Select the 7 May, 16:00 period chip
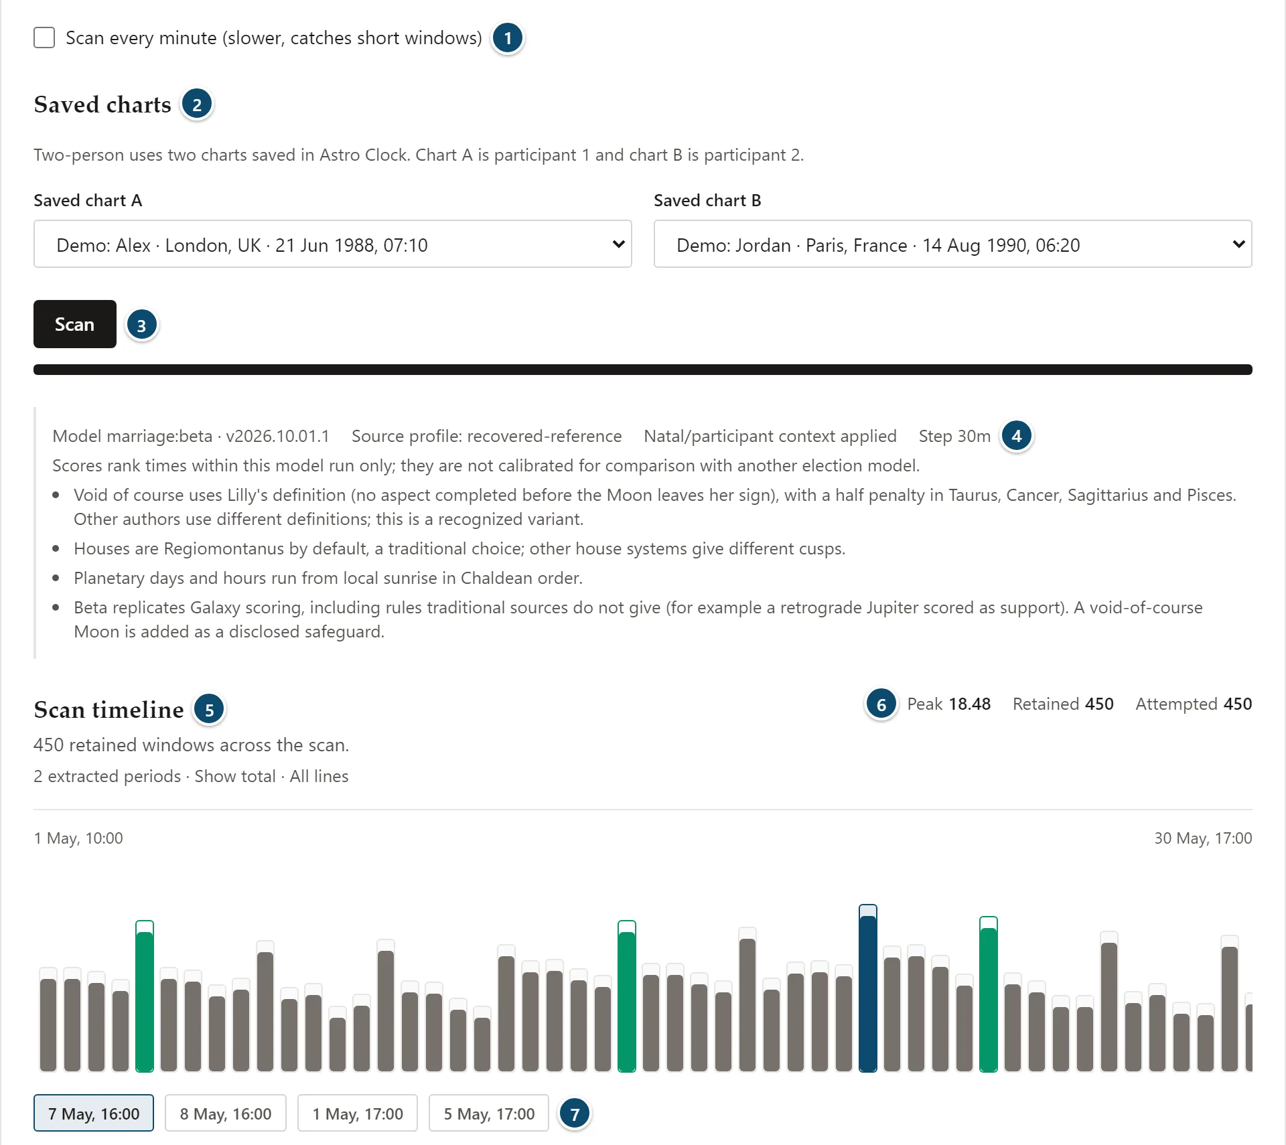 pos(94,1114)
